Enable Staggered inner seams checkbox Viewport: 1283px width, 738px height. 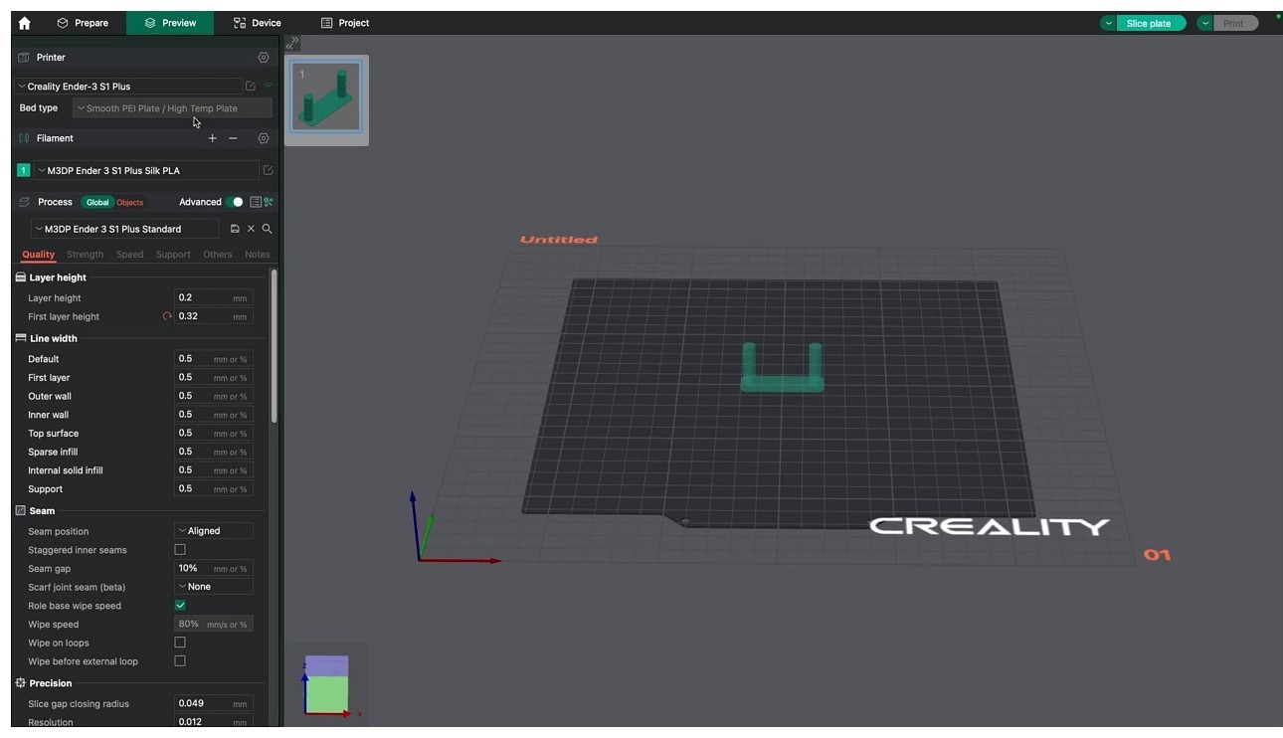(x=180, y=549)
